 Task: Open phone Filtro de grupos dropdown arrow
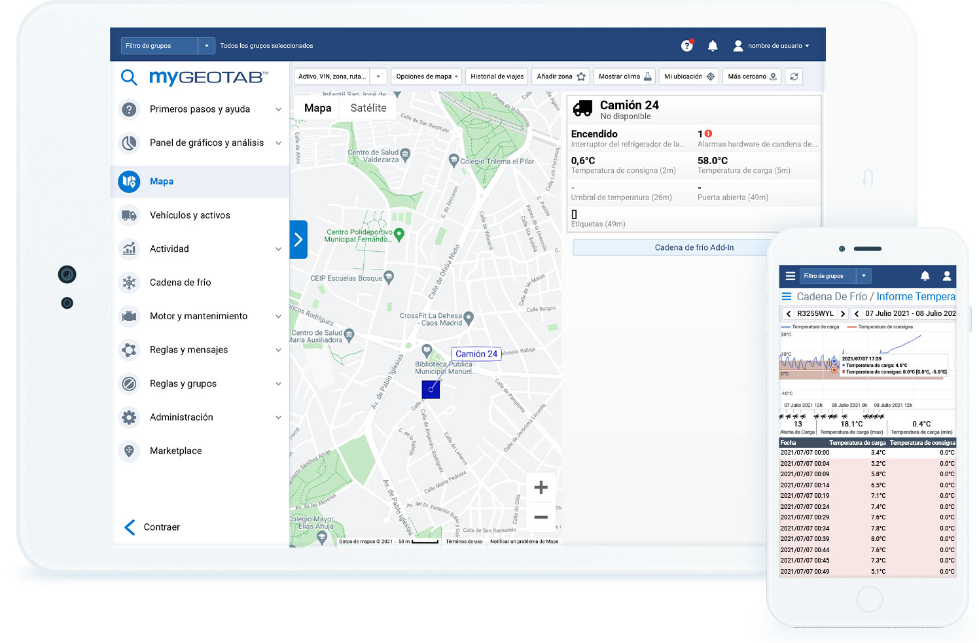pyautogui.click(x=864, y=276)
